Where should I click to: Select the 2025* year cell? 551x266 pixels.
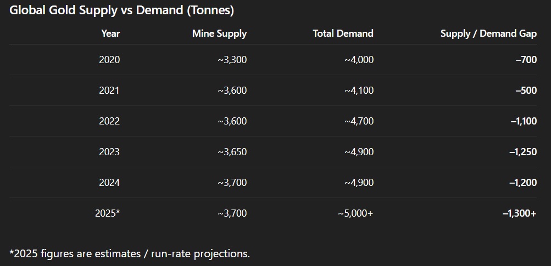pyautogui.click(x=107, y=213)
